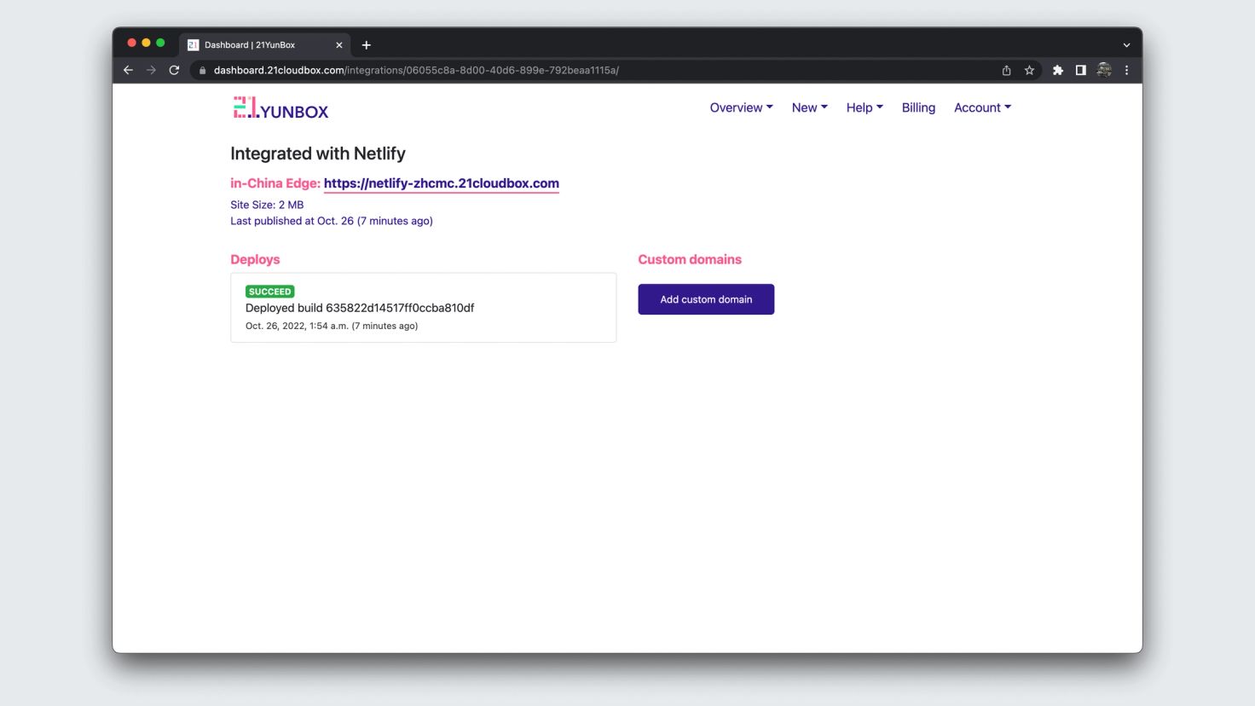
Task: Expand the Overview dropdown menu
Action: (741, 107)
